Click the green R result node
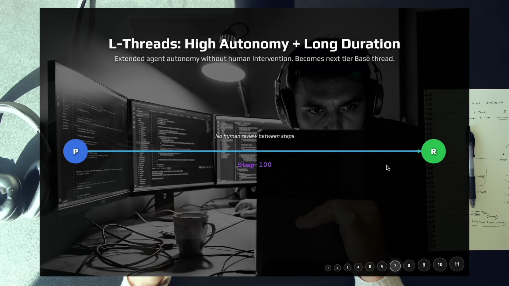Screen dimensions: 509x286 click(x=433, y=151)
